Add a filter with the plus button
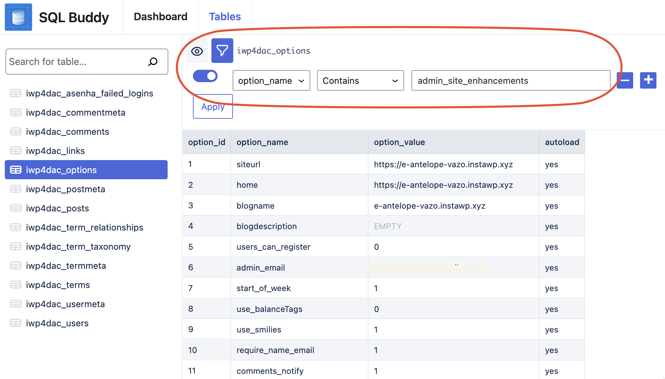Image resolution: width=665 pixels, height=379 pixels. pyautogui.click(x=648, y=80)
